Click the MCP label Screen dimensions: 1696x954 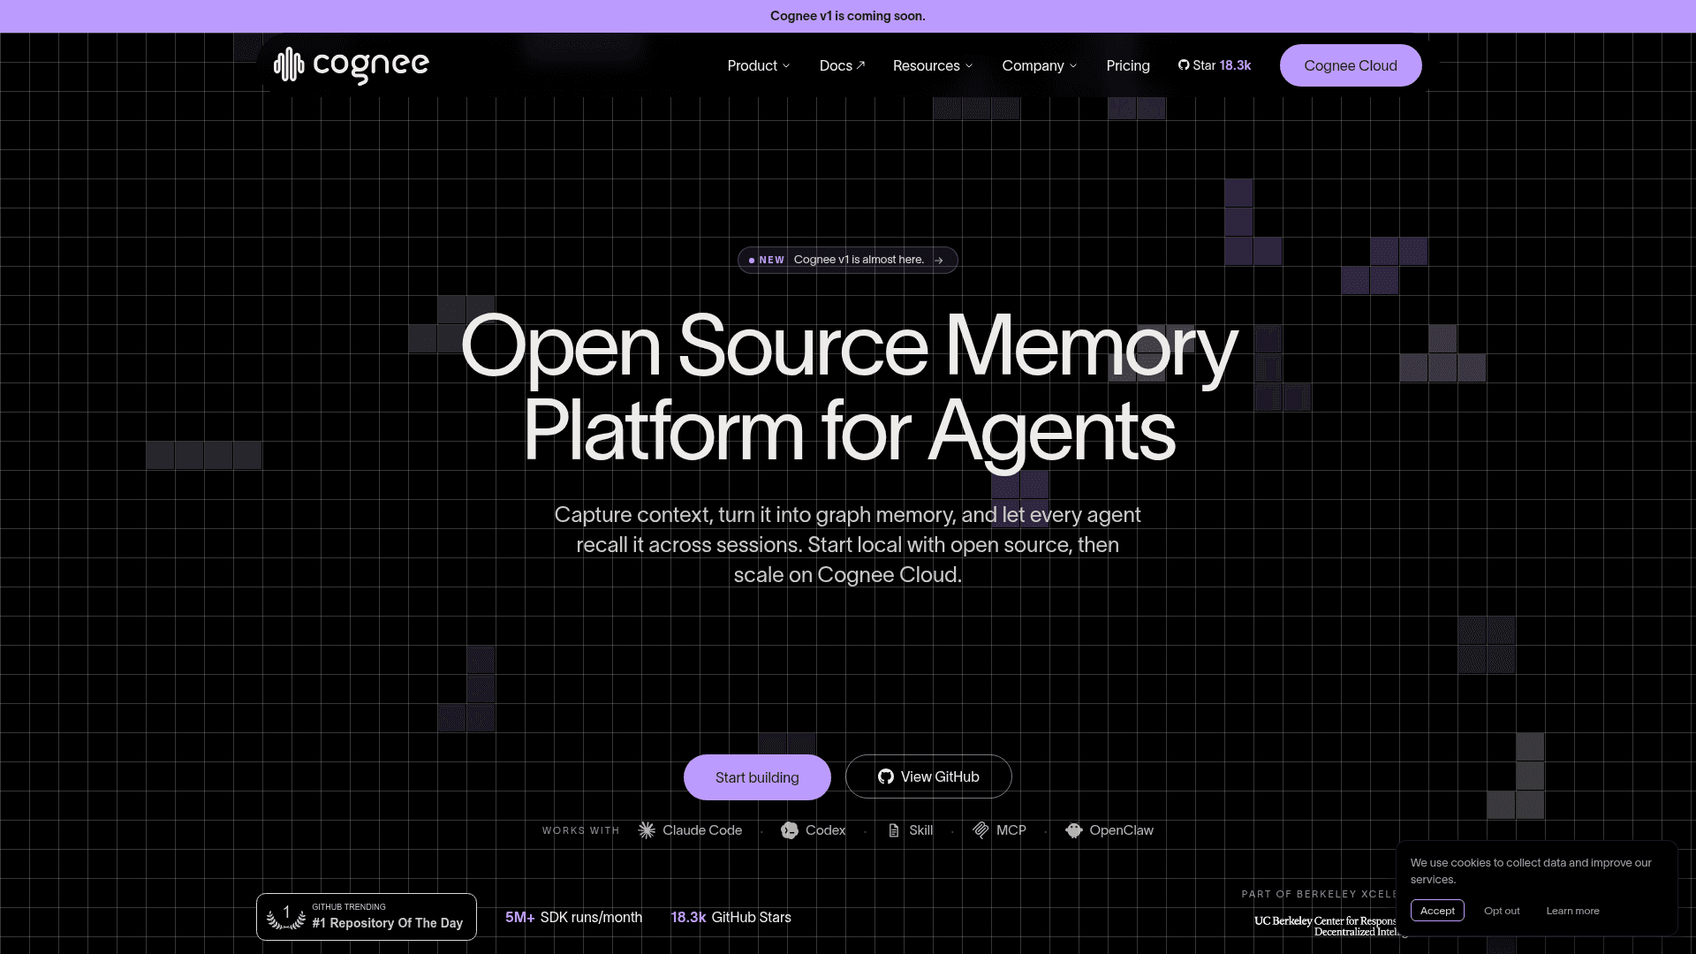[x=1011, y=830]
